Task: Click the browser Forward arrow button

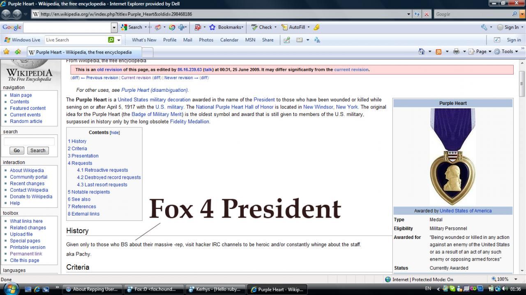Action: pyautogui.click(x=17, y=14)
